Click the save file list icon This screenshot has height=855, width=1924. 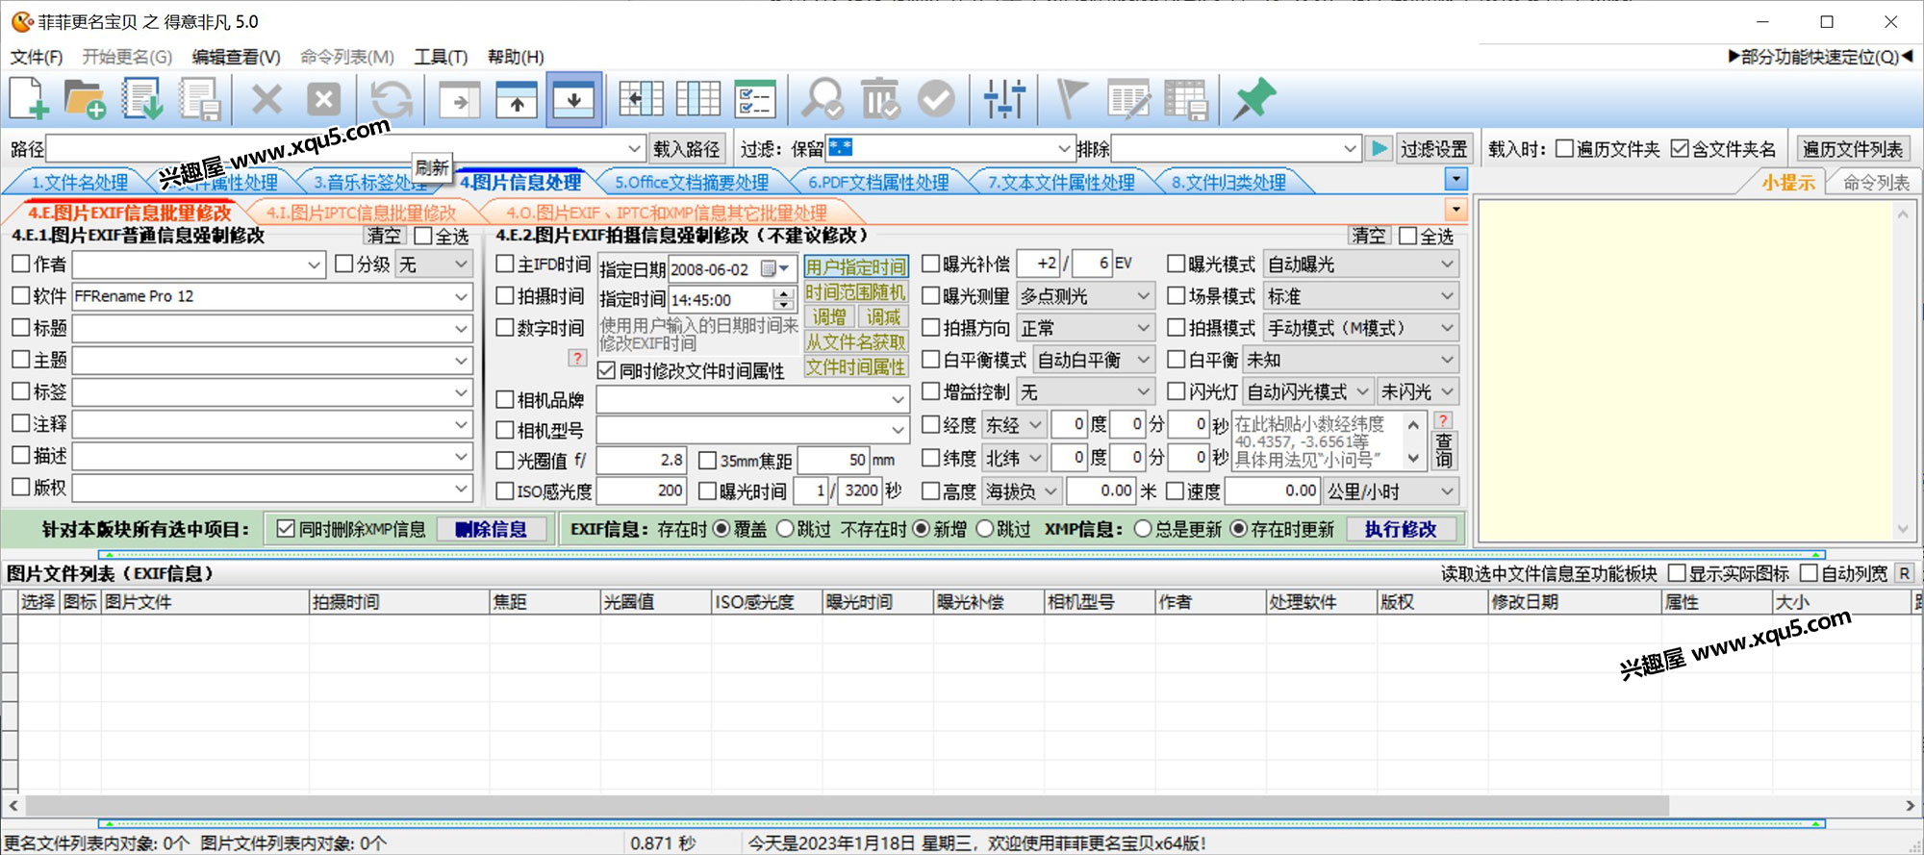point(200,99)
